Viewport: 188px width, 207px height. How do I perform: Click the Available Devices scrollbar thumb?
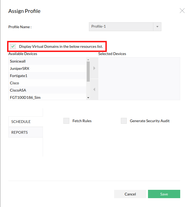coord(88,71)
